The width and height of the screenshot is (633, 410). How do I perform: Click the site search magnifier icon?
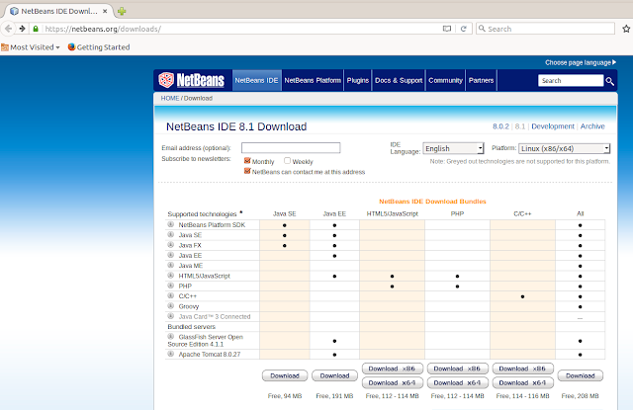pos(609,81)
